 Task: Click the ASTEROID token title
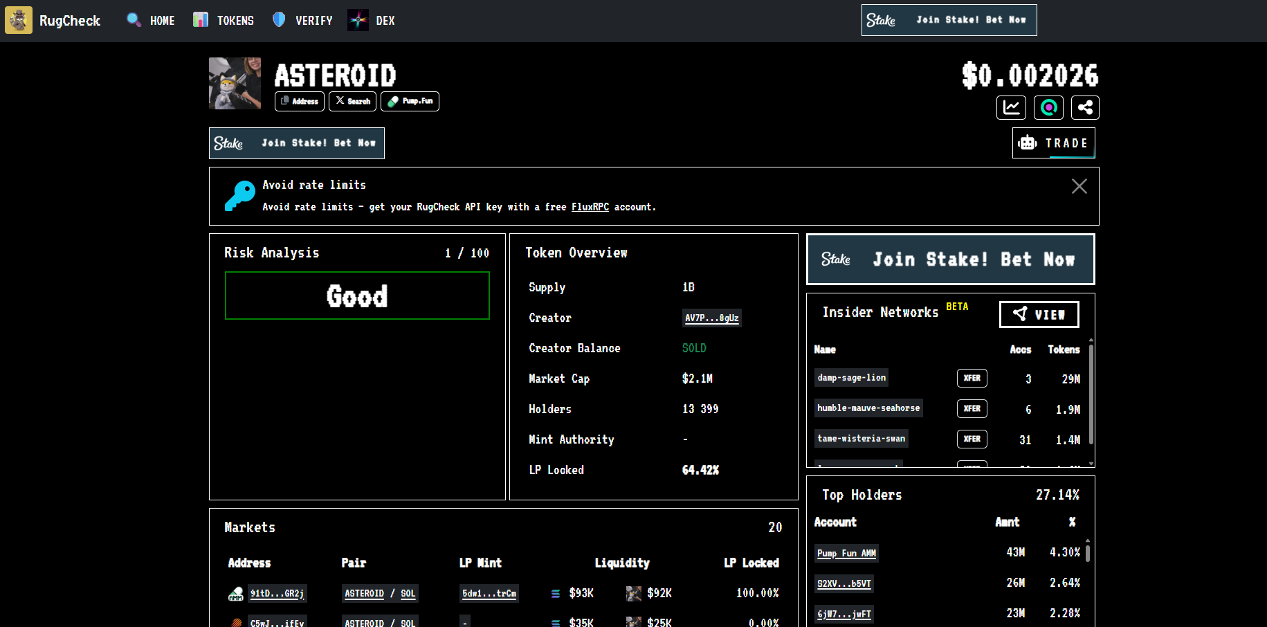pyautogui.click(x=336, y=75)
